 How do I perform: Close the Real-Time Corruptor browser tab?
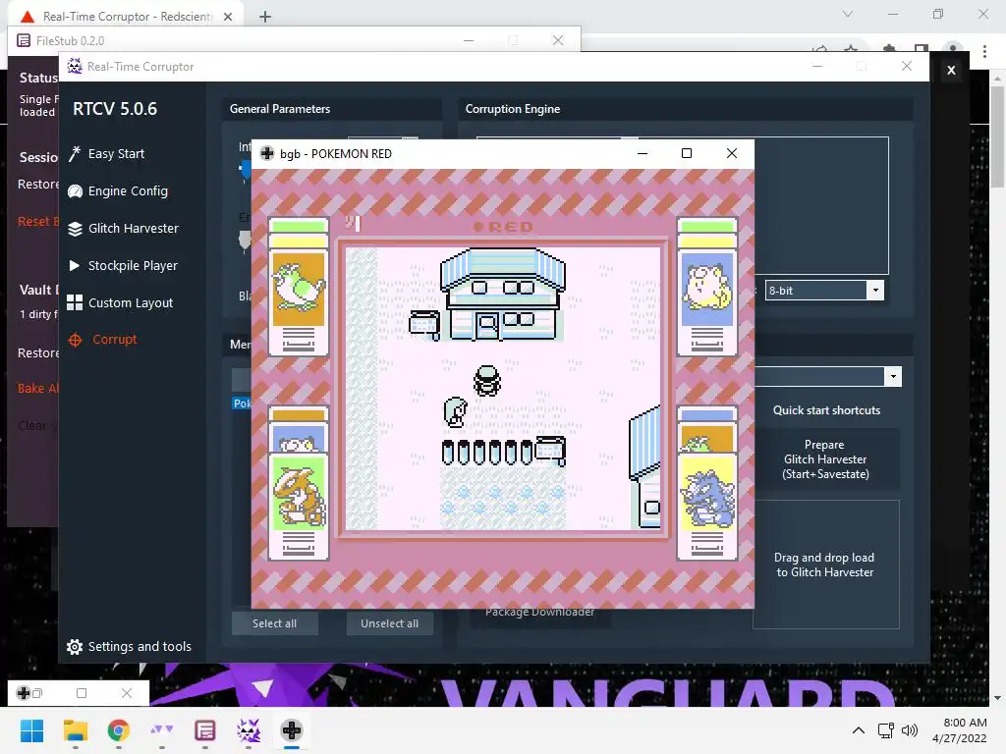point(228,17)
